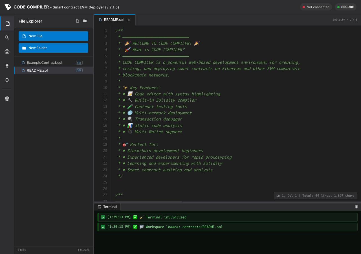Screen dimensions: 361x254
Task: Click the SOL badge on README.sol
Action: pyautogui.click(x=79, y=70)
